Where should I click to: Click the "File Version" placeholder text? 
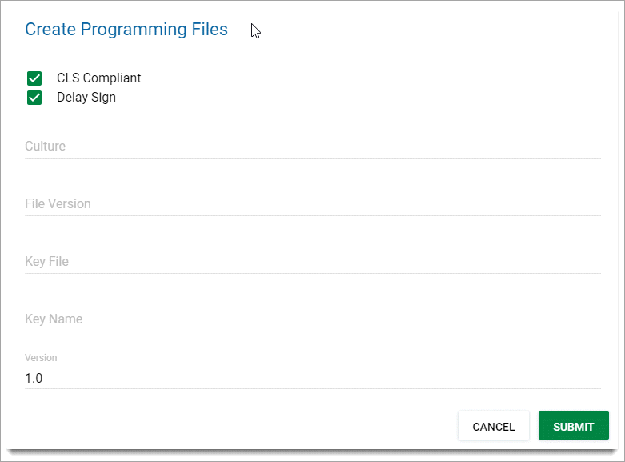(58, 204)
